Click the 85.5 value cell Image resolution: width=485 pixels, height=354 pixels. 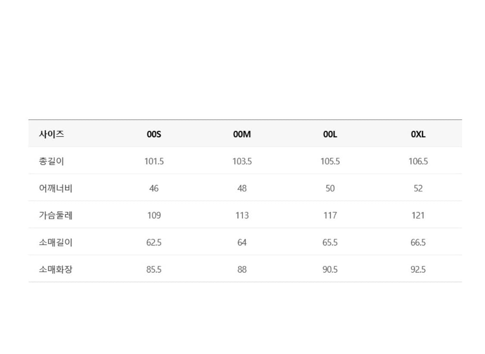[x=154, y=270]
